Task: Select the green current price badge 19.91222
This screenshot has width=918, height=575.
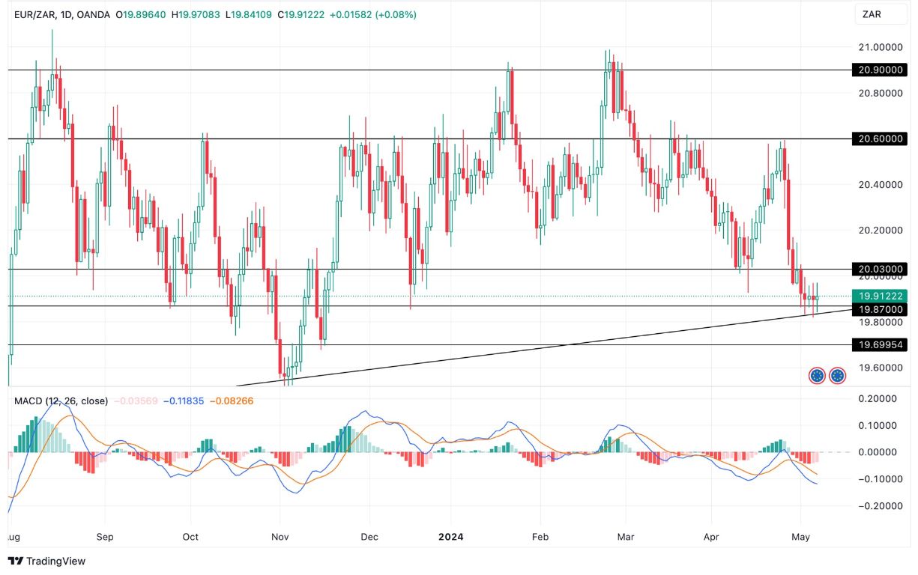Action: pyautogui.click(x=880, y=296)
